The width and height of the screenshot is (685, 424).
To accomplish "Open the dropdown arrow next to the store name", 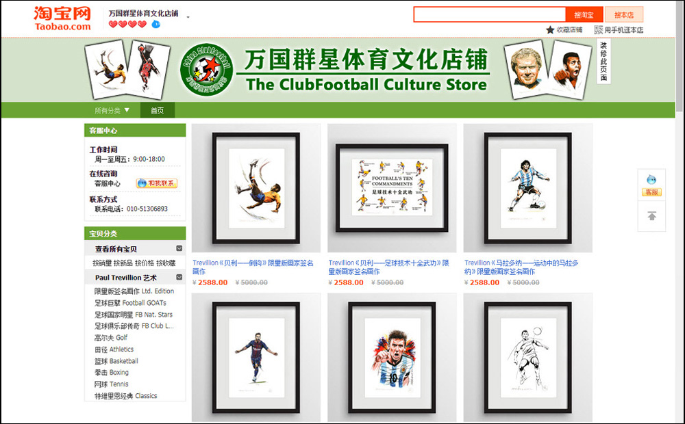I will (188, 18).
